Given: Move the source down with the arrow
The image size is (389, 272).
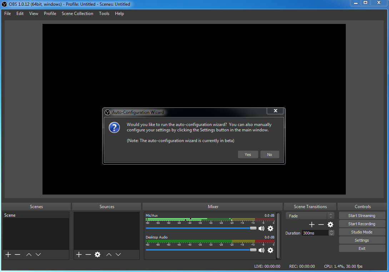Looking at the screenshot, I should (118, 255).
